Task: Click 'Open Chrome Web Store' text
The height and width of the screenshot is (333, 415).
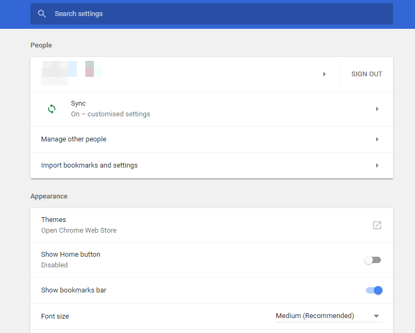Action: 78,231
